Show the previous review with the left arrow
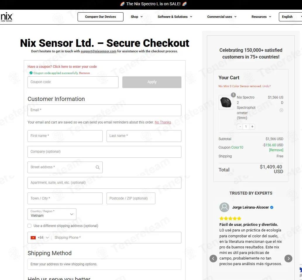 pos(213,258)
